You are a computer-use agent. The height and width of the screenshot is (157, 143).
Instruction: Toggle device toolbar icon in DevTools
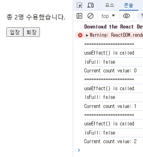[90, 5]
